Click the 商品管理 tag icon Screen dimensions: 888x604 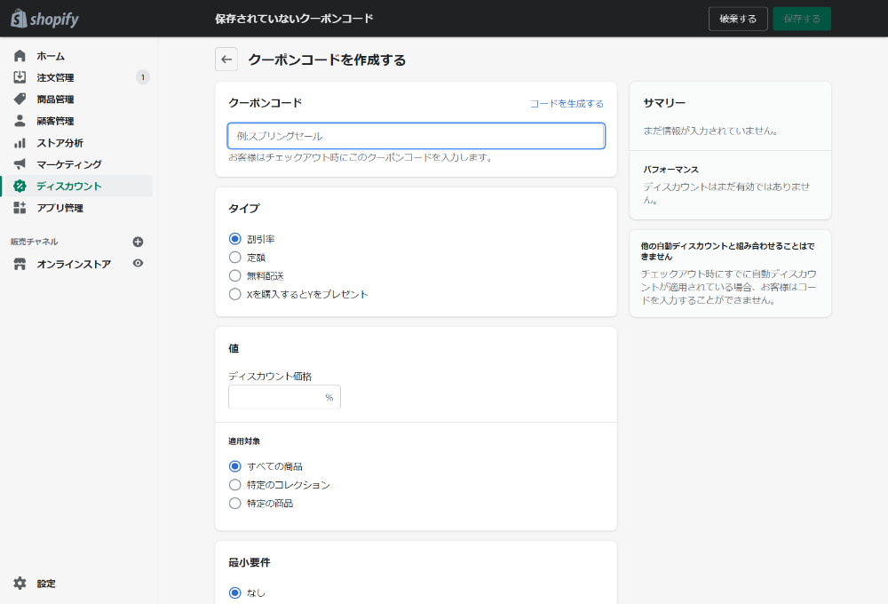click(x=20, y=99)
